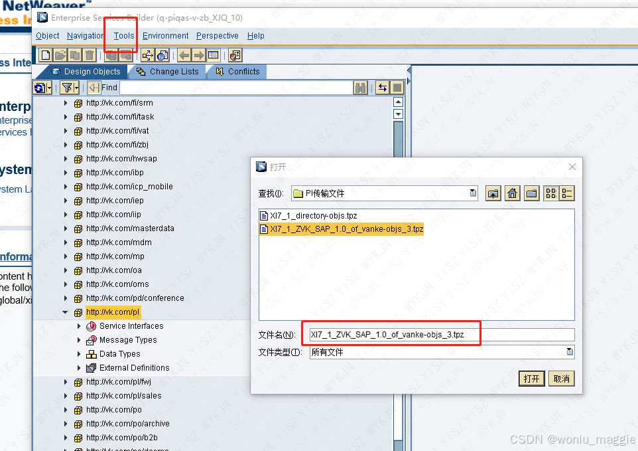Click the square stop icon next to sync
The width and height of the screenshot is (638, 451).
click(x=397, y=88)
